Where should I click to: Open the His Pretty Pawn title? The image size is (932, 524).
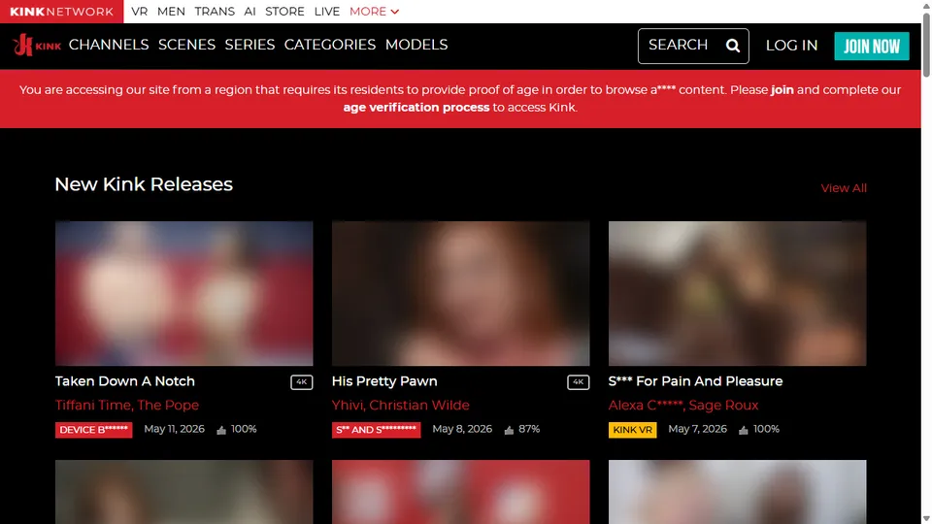pyautogui.click(x=384, y=381)
